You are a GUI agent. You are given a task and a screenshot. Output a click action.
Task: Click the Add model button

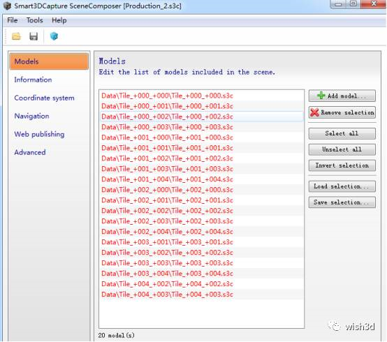342,96
